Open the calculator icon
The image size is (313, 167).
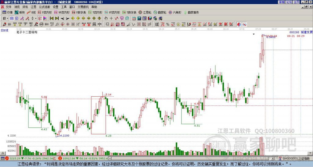139,19
